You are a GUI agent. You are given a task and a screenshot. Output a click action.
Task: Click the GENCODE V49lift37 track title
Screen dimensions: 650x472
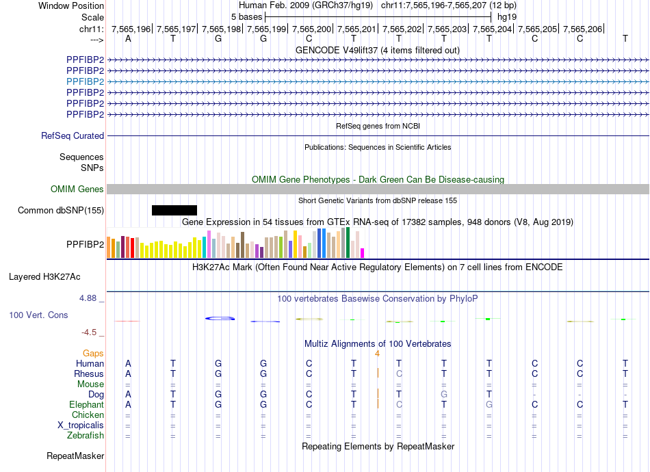pos(377,50)
